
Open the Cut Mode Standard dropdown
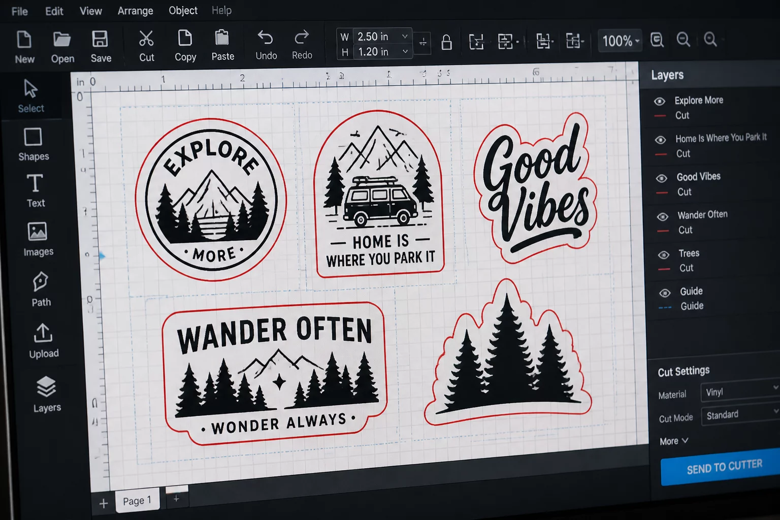[740, 414]
